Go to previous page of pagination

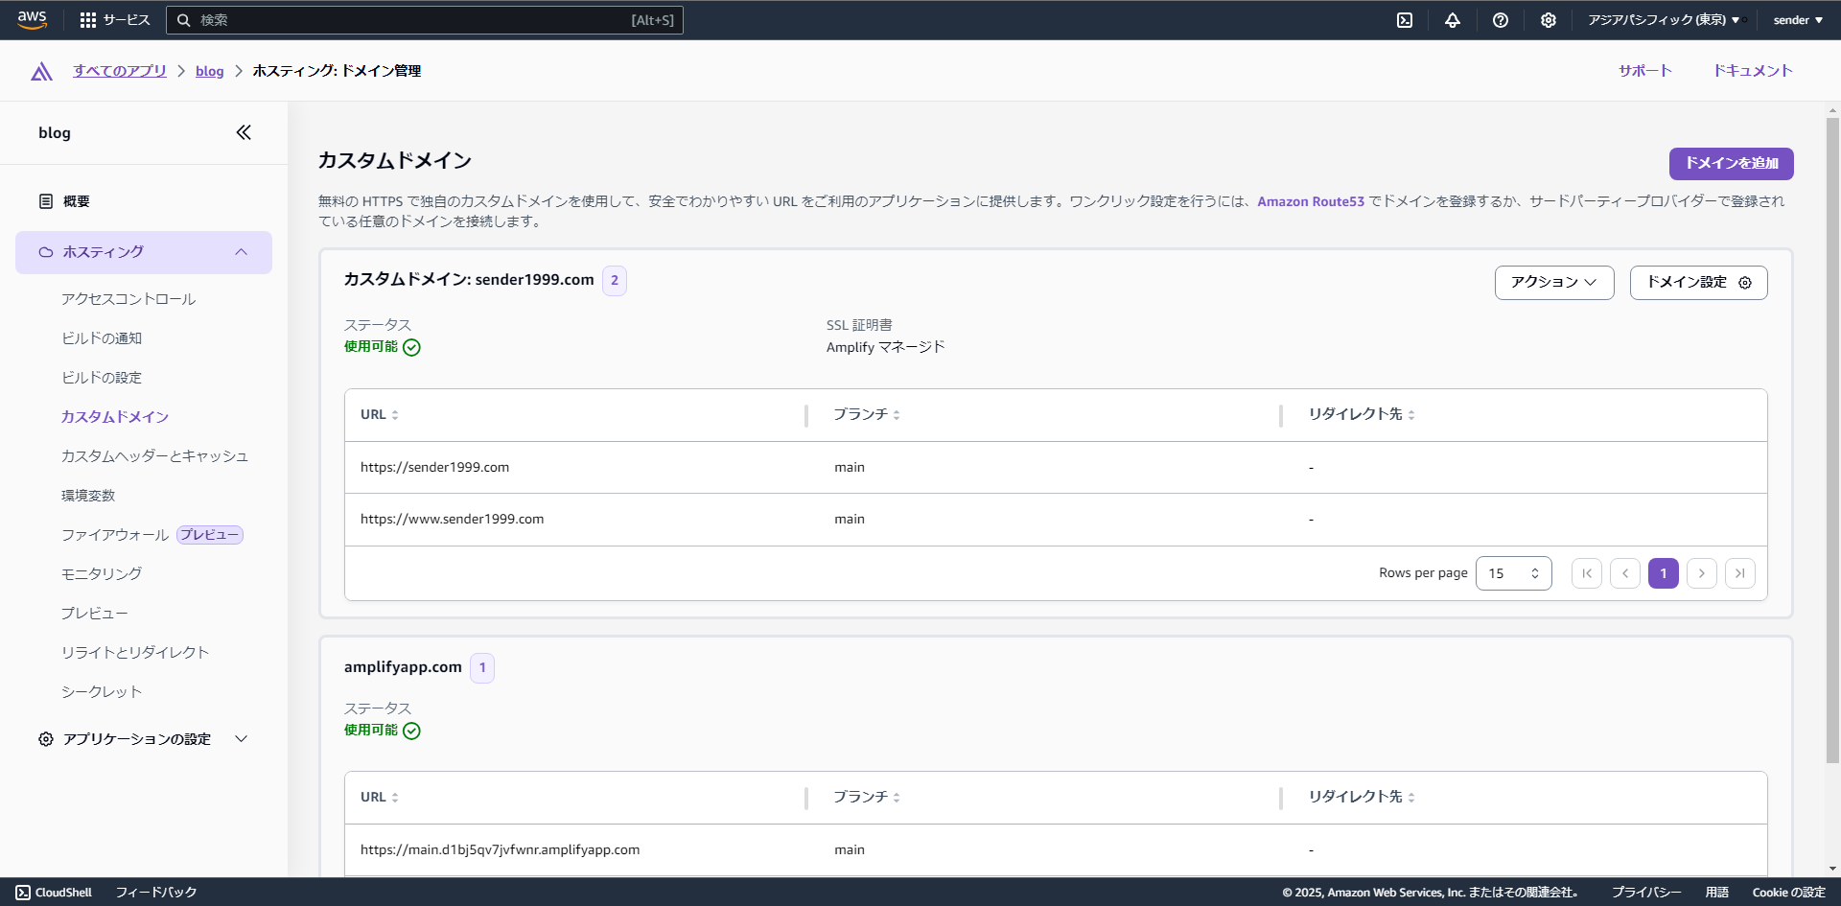(x=1625, y=573)
